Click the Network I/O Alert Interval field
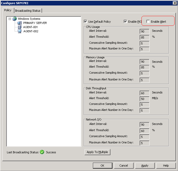Viewport: 178px width, 171px height. 145,124
